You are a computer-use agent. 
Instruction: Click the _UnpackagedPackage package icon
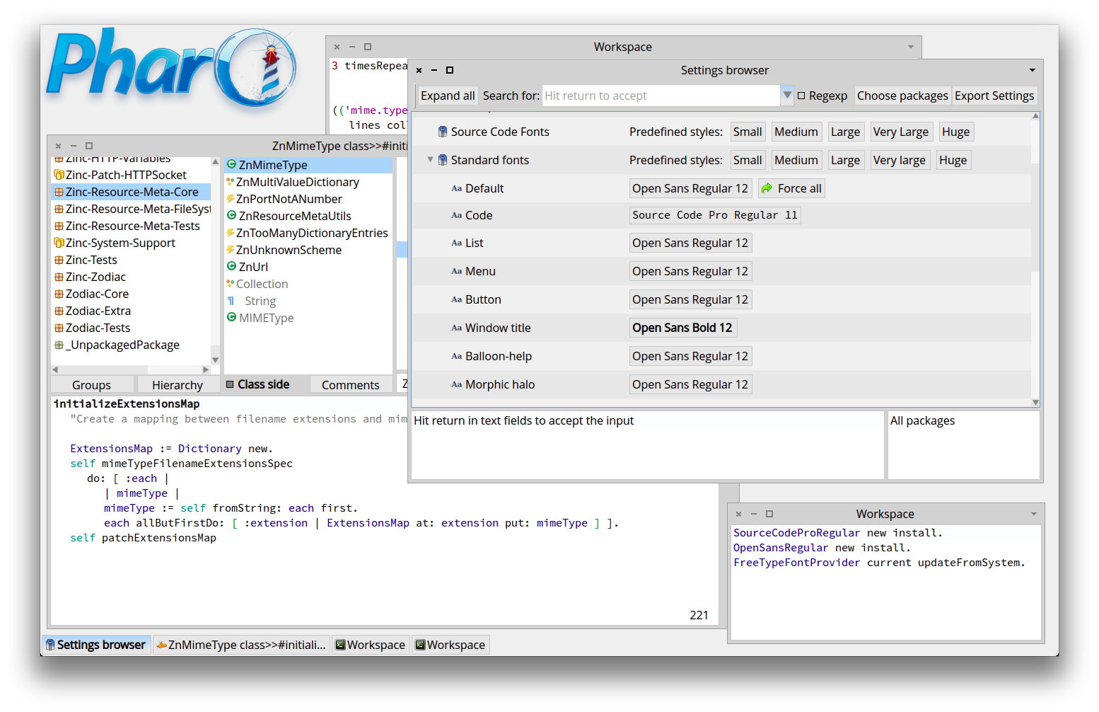59,345
